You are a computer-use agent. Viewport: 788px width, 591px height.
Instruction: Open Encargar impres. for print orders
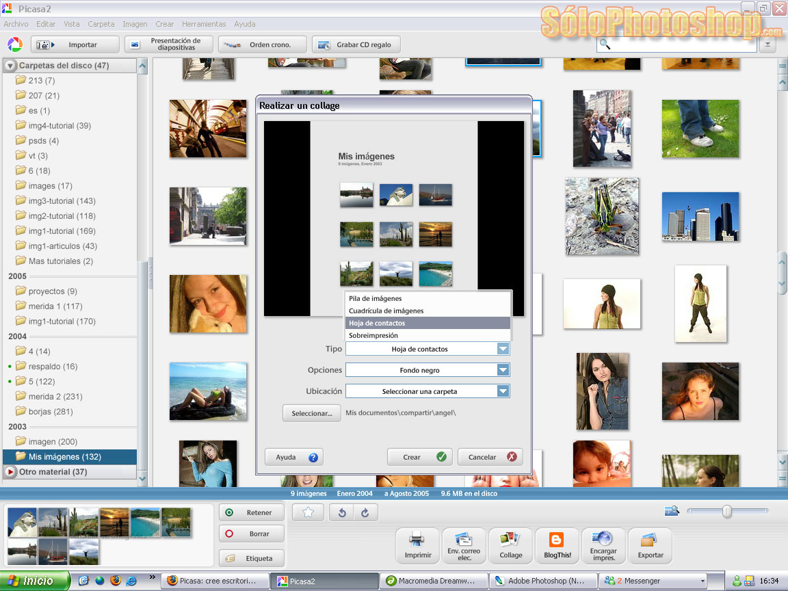point(603,545)
